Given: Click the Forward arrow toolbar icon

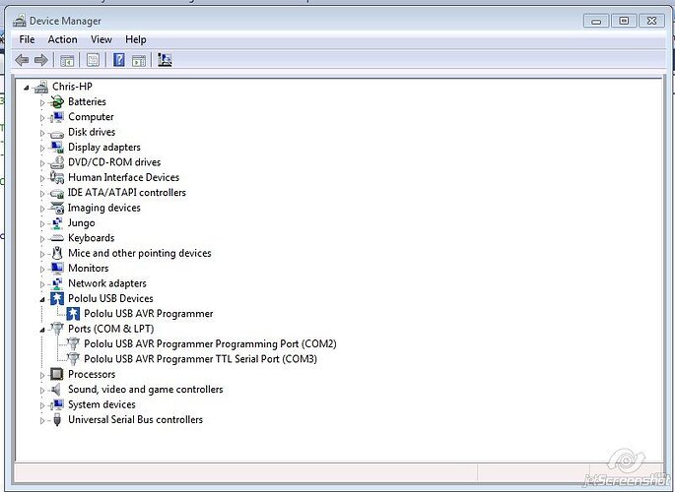Looking at the screenshot, I should [x=41, y=60].
